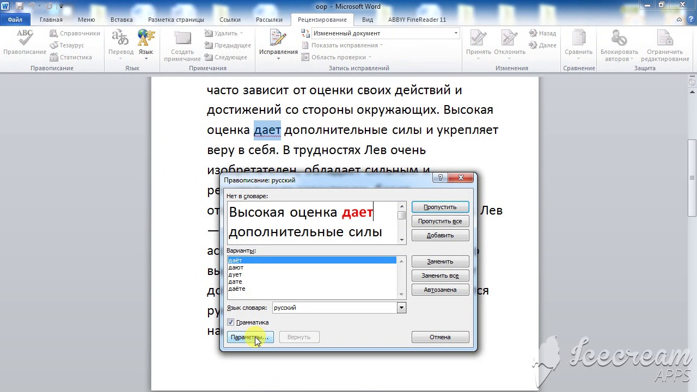Open the Справочники research tool
Image resolution: width=697 pixels, height=392 pixels.
(x=75, y=33)
